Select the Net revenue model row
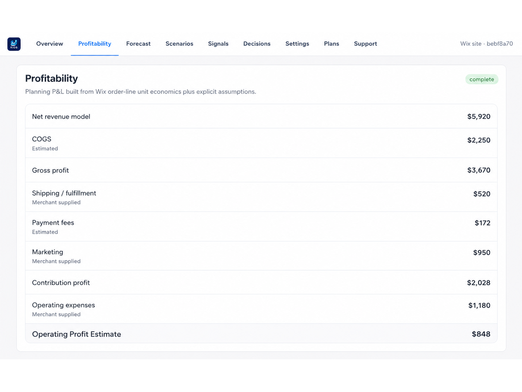Screen dimensions: 522x392 pos(261,116)
